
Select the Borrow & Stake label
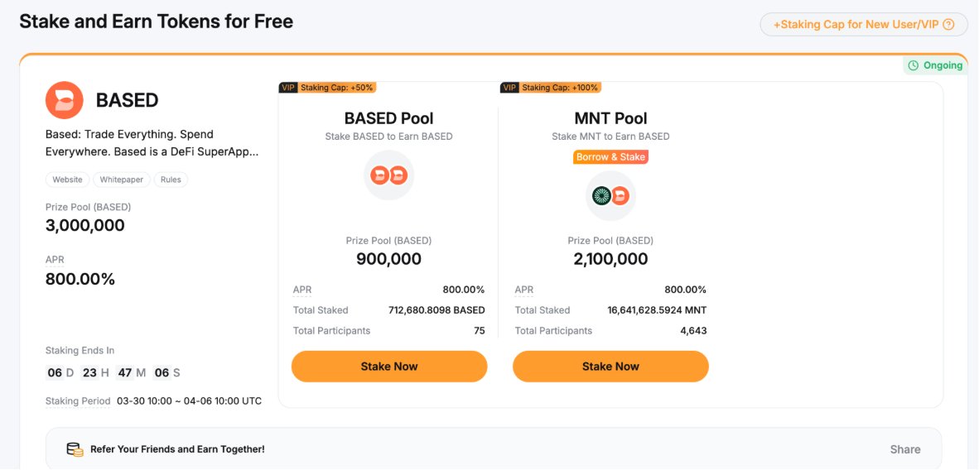[x=610, y=157]
